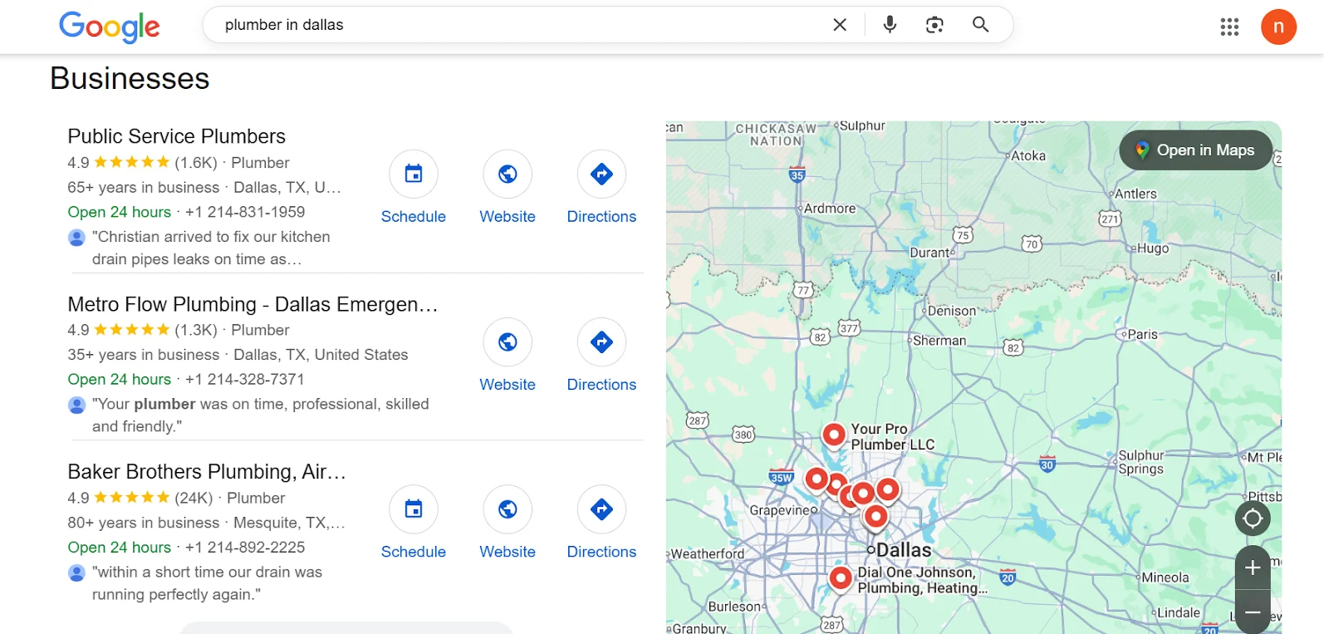Viewport: 1329px width, 634px height.
Task: Click review "Christian arrived to fix our kitchen"
Action: (211, 248)
